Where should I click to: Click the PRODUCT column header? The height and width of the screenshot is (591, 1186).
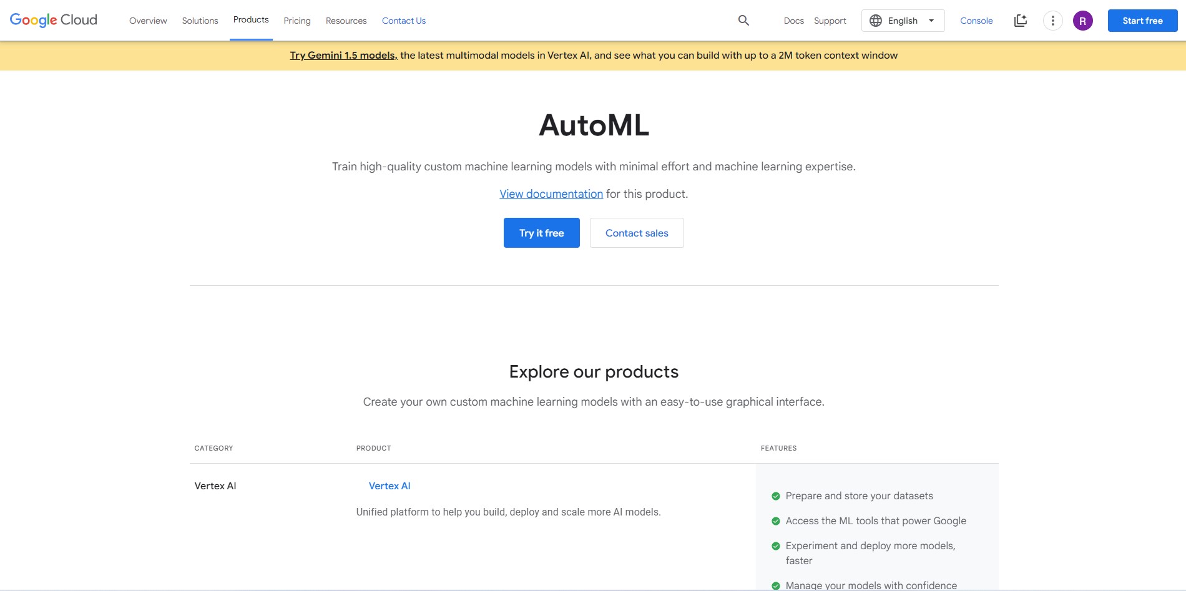(373, 448)
